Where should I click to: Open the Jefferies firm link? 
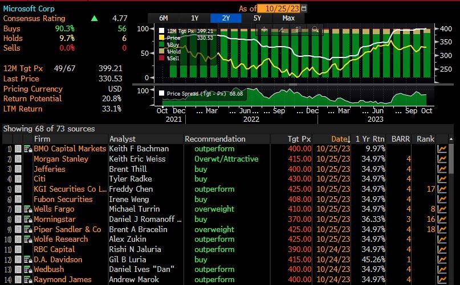click(x=49, y=169)
